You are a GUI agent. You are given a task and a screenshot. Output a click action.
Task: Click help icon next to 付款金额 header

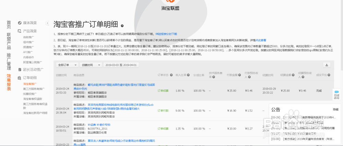(x=239, y=75)
